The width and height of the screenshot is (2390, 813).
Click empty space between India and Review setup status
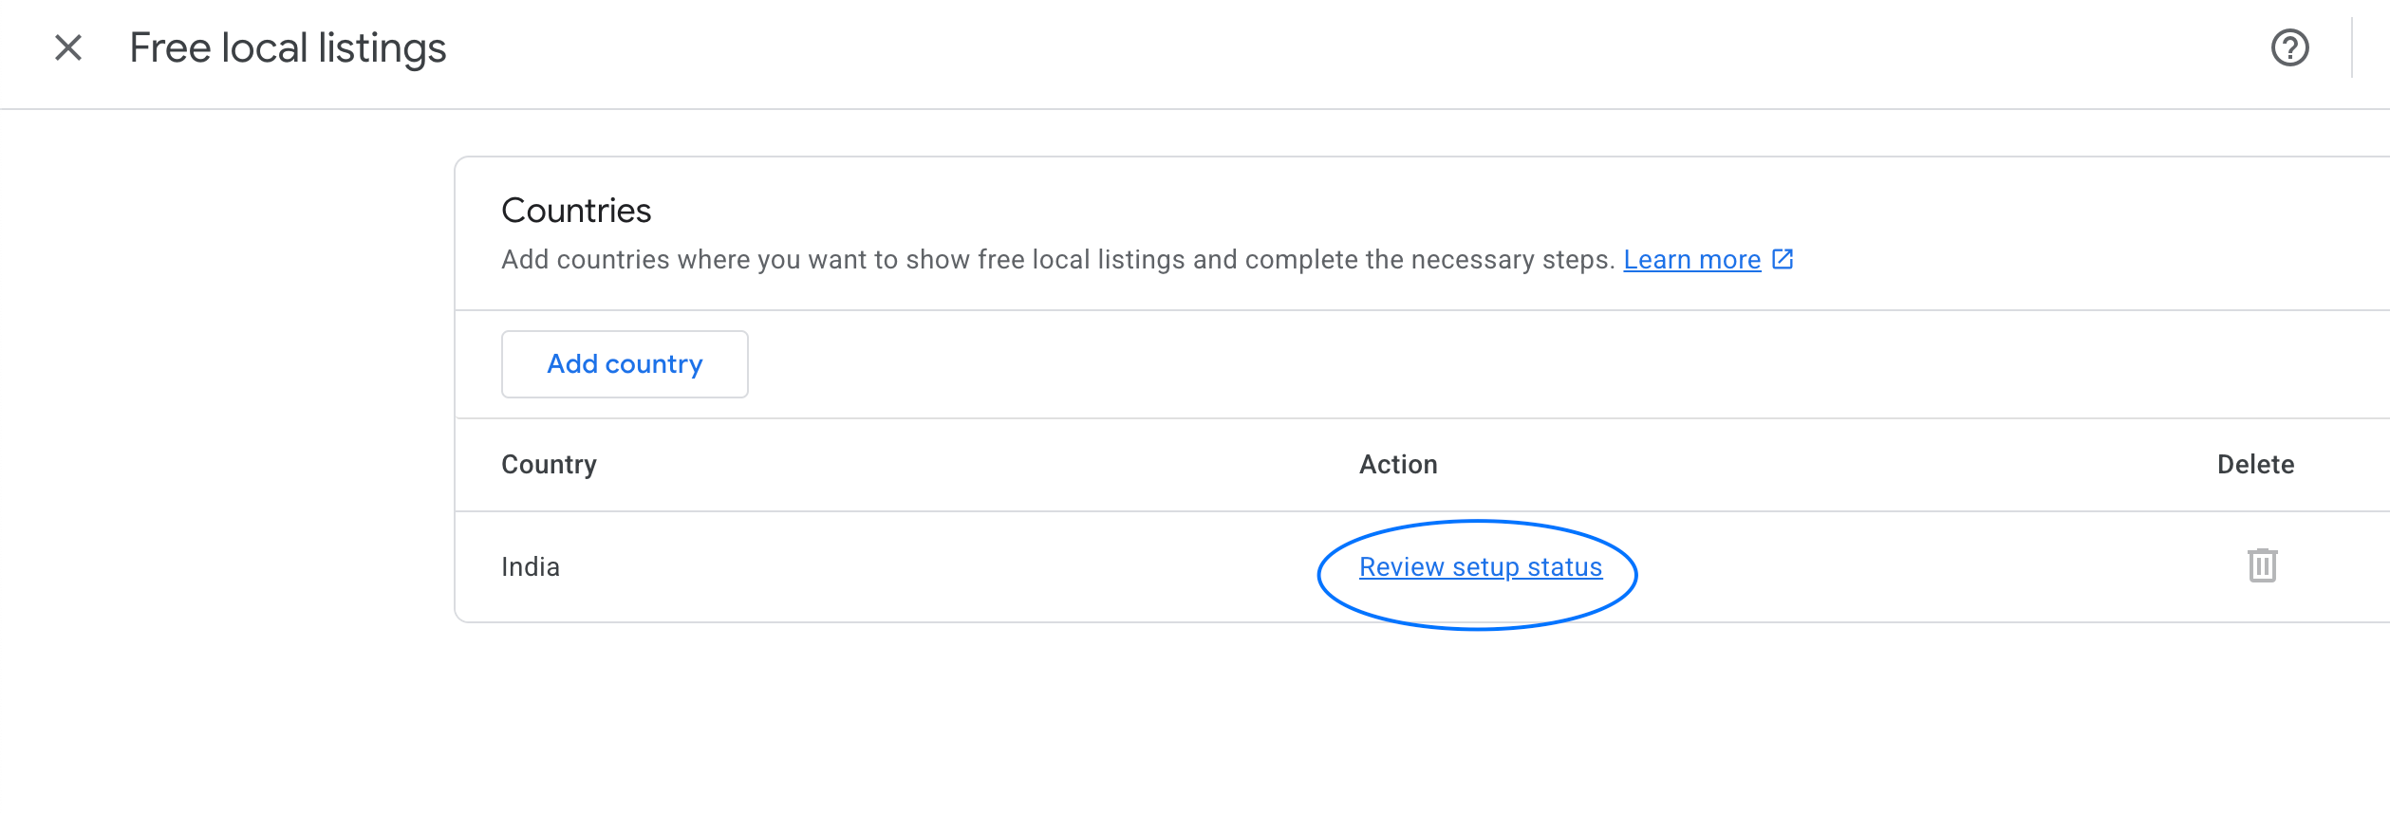(949, 567)
